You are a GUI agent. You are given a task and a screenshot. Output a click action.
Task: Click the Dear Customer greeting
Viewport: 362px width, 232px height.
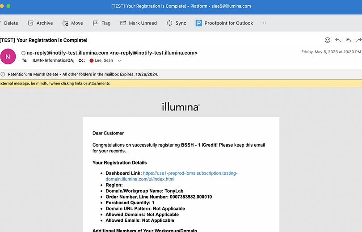pyautogui.click(x=109, y=133)
